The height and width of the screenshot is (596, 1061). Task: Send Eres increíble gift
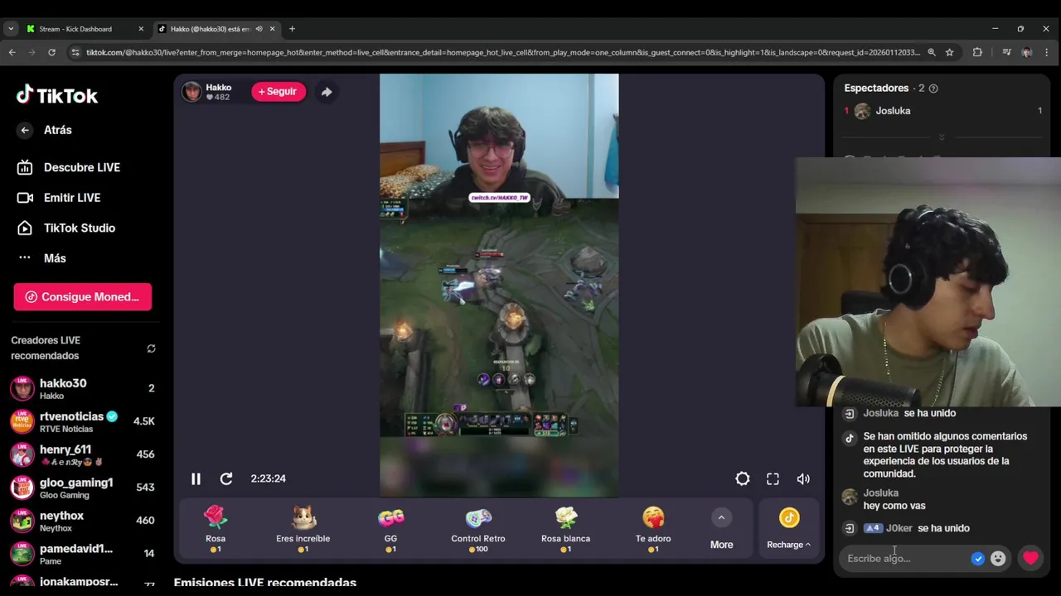303,529
